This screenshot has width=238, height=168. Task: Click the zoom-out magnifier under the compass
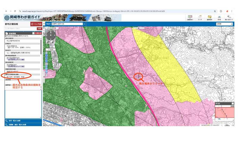pyautogui.click(x=53, y=42)
